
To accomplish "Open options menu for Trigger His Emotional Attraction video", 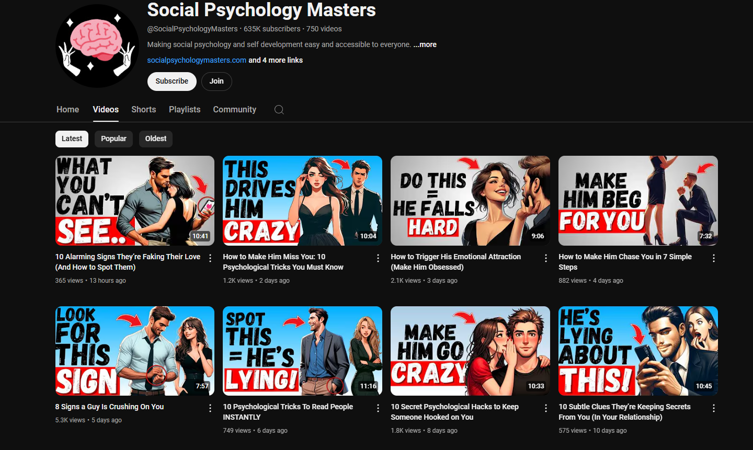I will pos(546,258).
